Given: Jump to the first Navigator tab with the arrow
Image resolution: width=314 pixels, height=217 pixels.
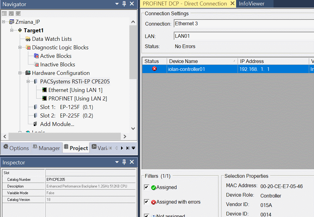Looking at the screenshot, I should pos(110,148).
